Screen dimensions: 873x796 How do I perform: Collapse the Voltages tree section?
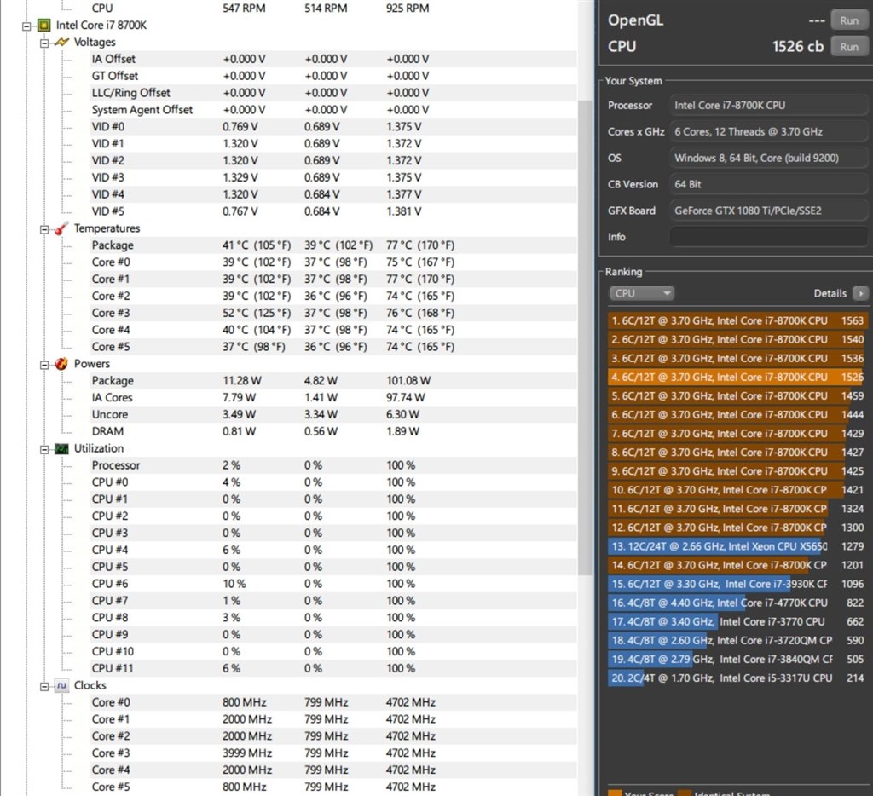tap(44, 43)
